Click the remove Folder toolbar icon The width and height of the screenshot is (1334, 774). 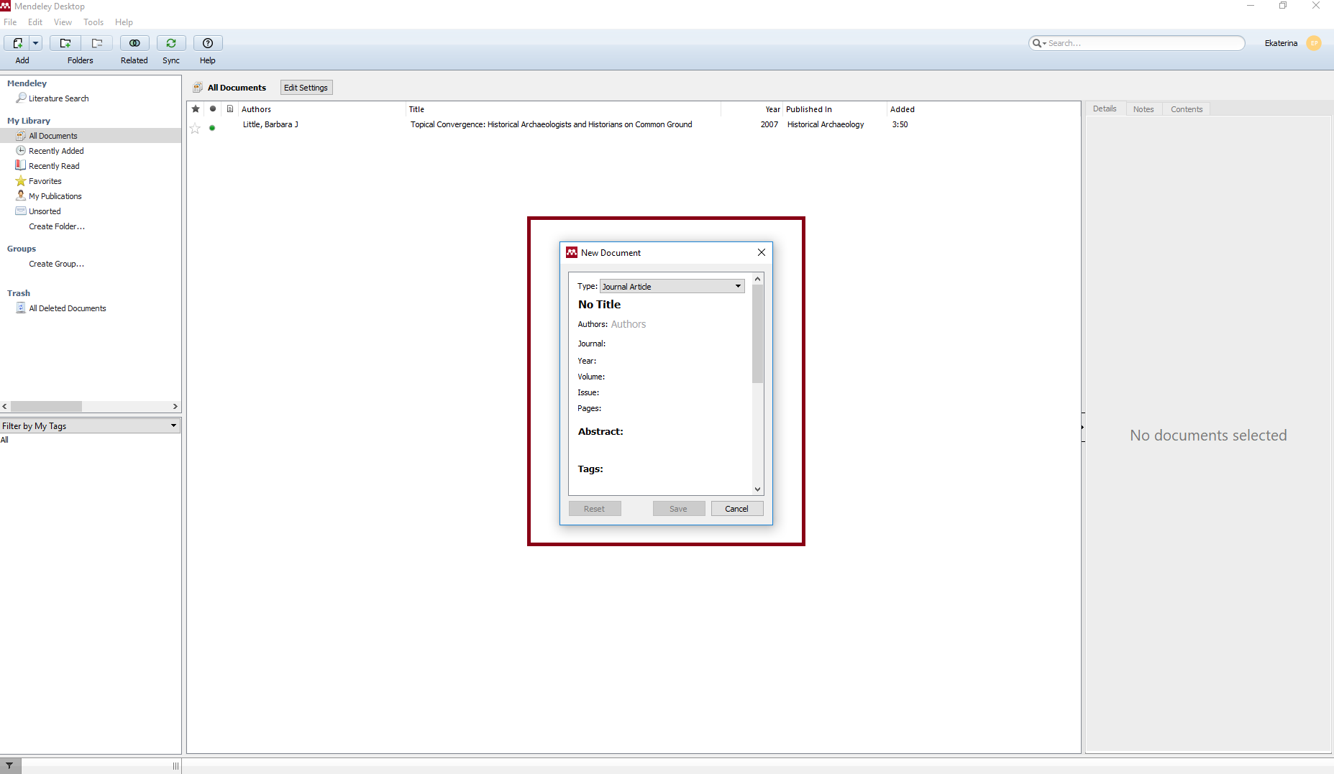pyautogui.click(x=97, y=43)
